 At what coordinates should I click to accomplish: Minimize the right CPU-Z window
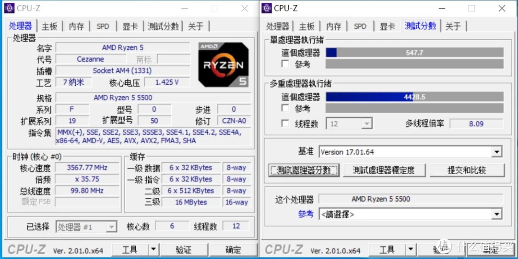click(x=442, y=9)
